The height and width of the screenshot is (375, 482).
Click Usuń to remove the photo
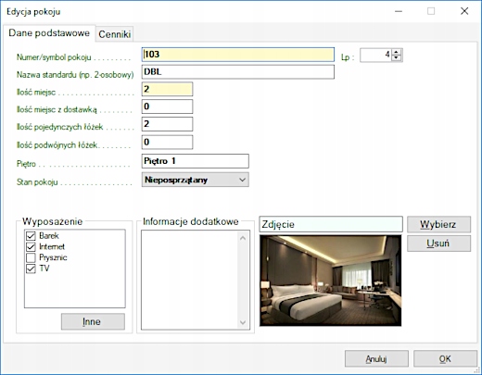438,244
